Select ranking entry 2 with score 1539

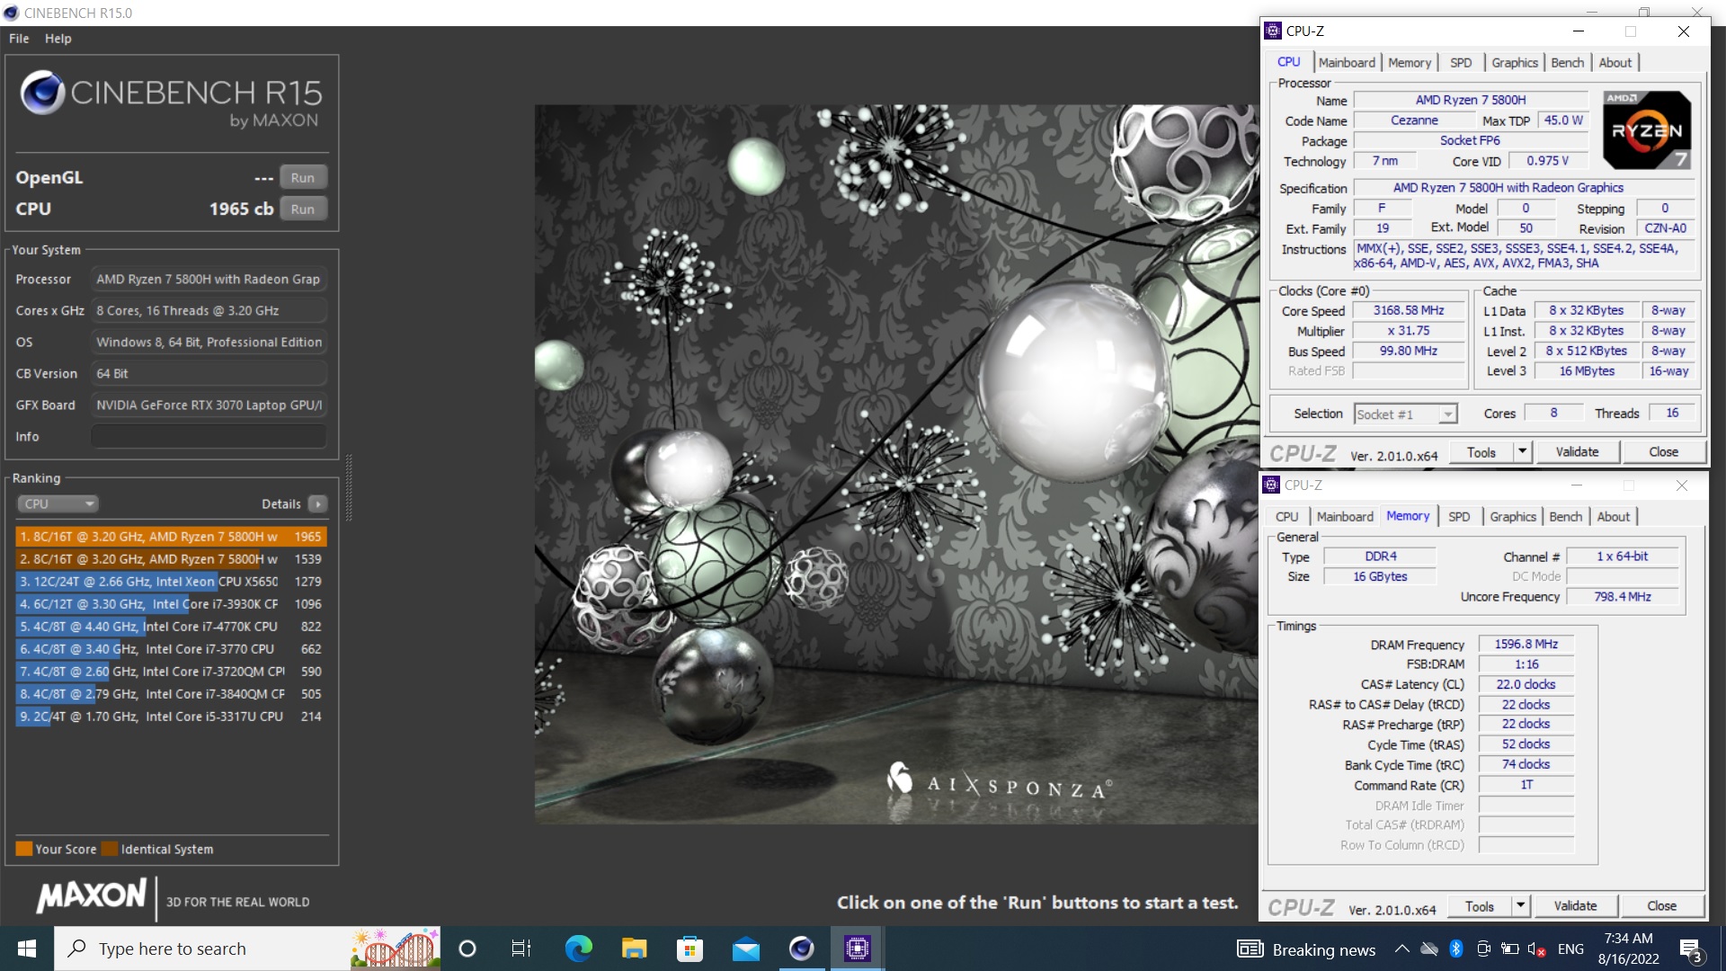pos(171,558)
